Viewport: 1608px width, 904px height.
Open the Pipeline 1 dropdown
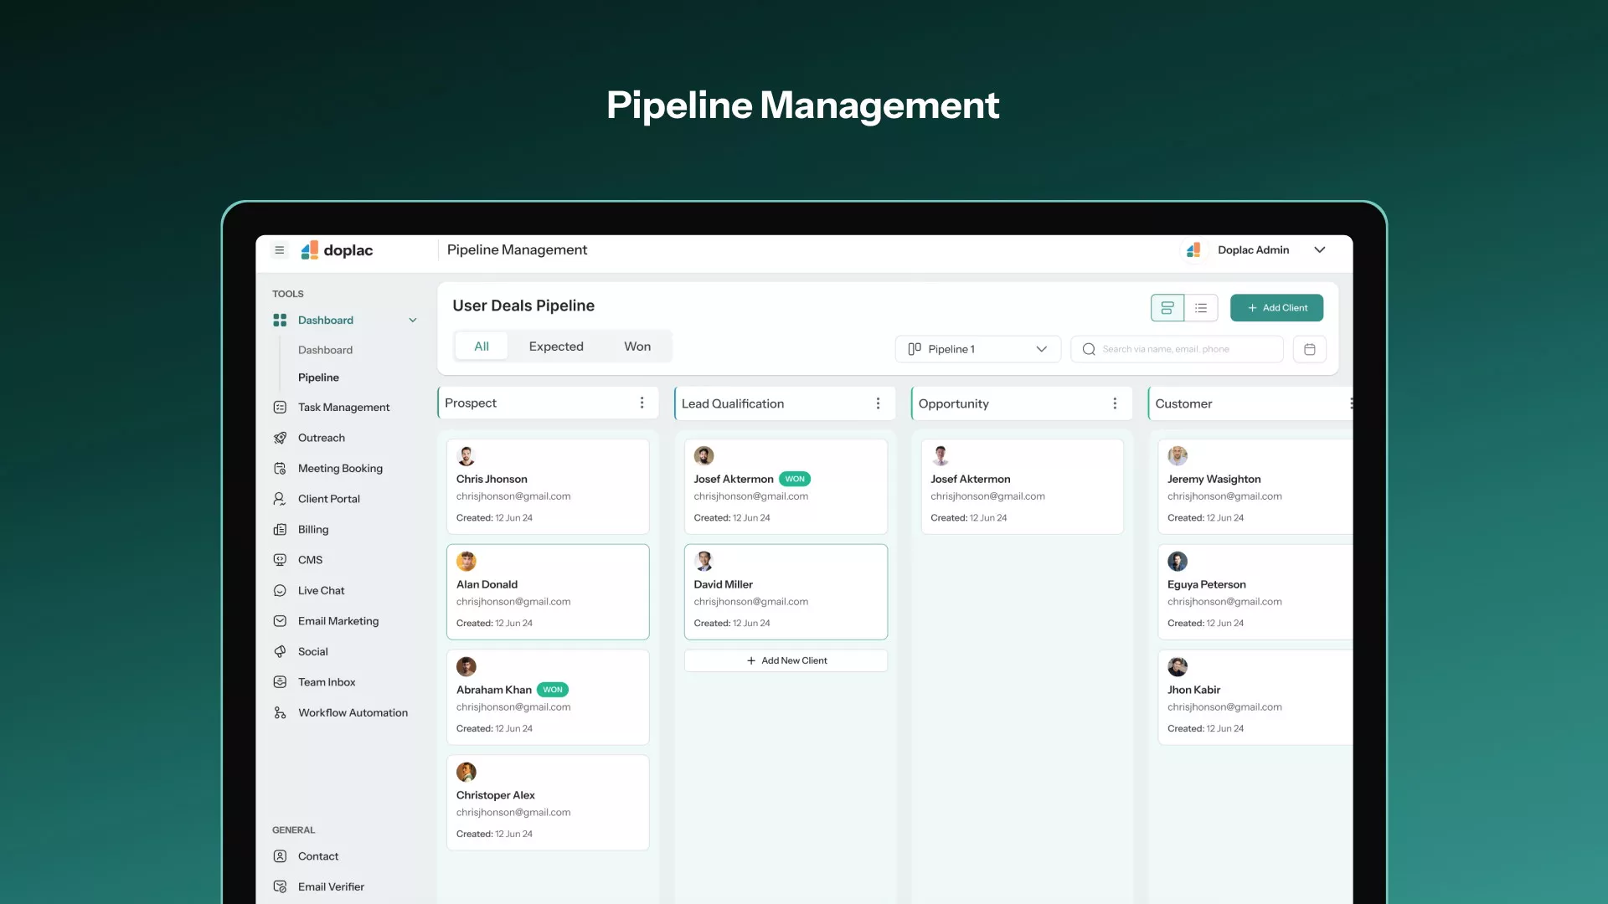[977, 349]
